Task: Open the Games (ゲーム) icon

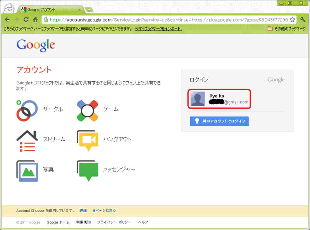Action: point(88,109)
